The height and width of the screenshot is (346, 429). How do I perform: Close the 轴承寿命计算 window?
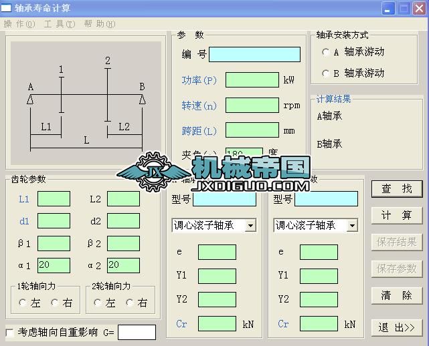tap(419, 9)
